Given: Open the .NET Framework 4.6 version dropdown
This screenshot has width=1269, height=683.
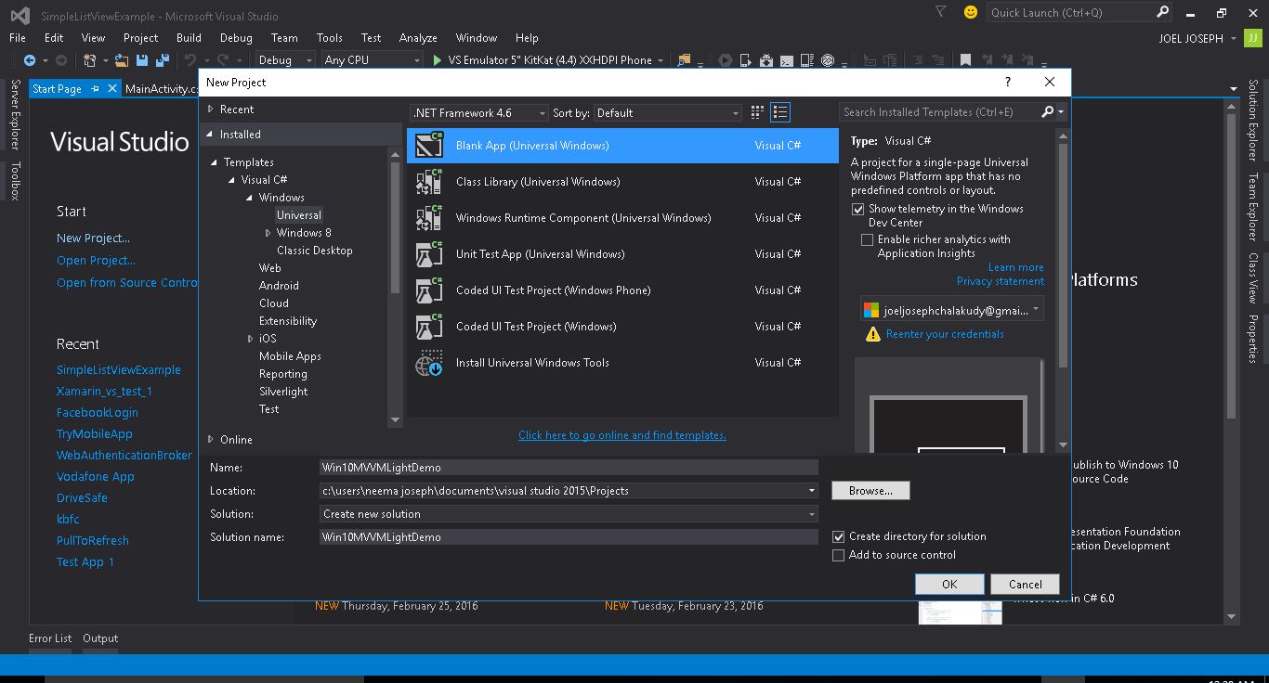Looking at the screenshot, I should pos(479,113).
